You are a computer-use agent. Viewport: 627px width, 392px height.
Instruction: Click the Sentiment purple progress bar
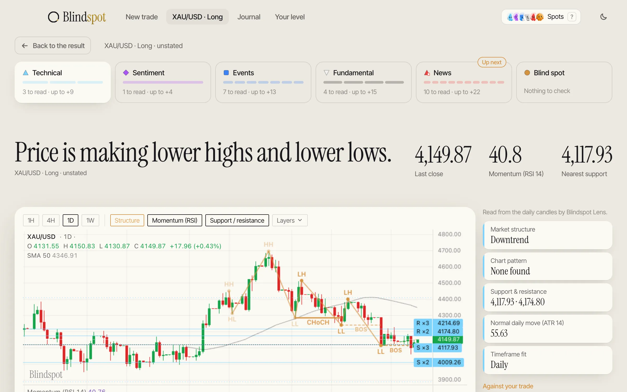click(x=163, y=82)
